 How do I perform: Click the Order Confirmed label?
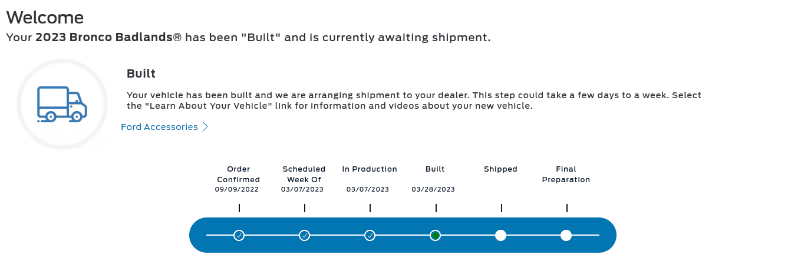point(239,175)
